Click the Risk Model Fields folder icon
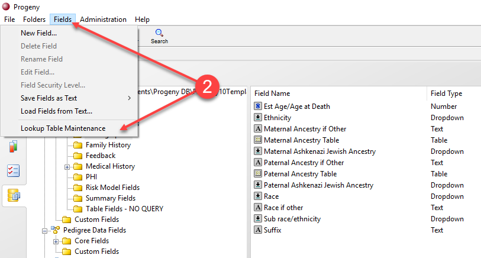Screen dimensions: 481x258 click(x=78, y=188)
